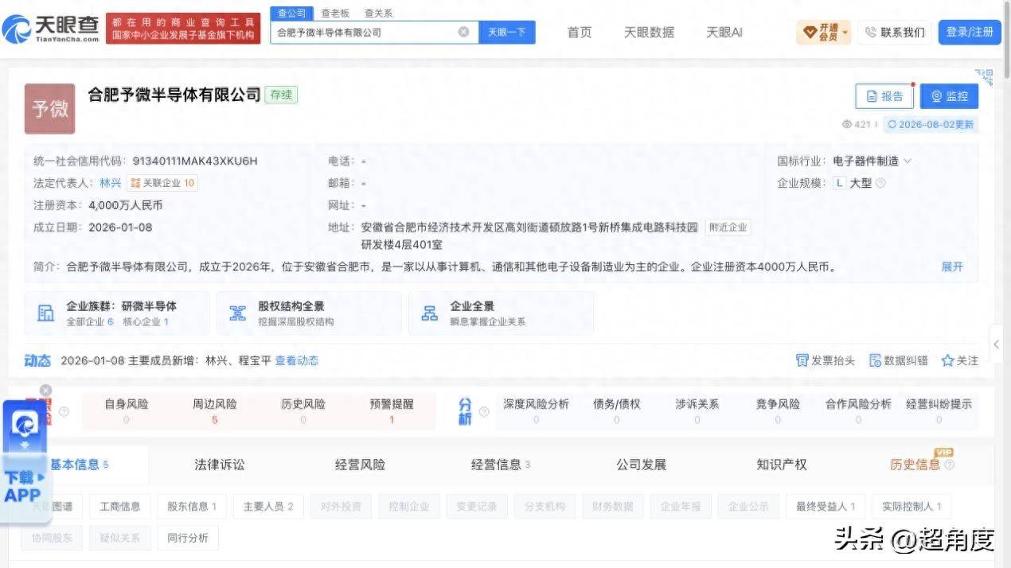Select 股东信息 sub-section chip
Screen dimensions: 1011x568
[192, 506]
